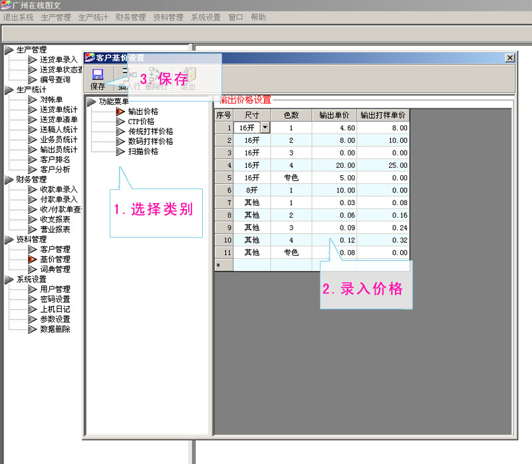Click the arrow icon beside 密码设置

tap(33, 300)
